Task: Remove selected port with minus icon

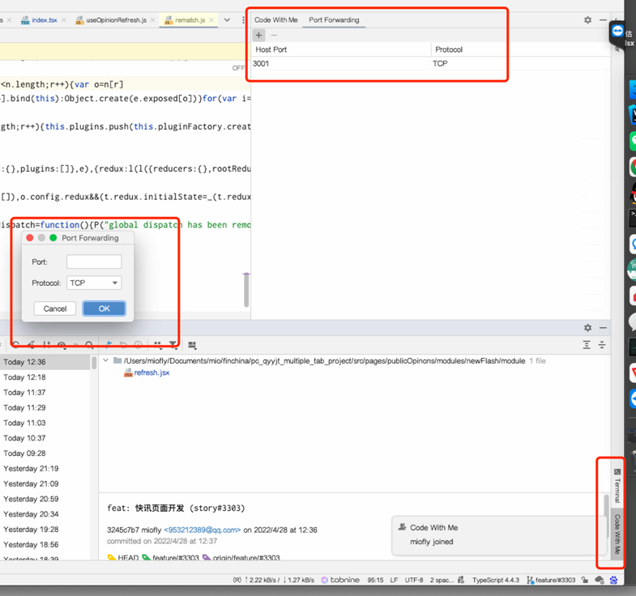Action: (274, 36)
